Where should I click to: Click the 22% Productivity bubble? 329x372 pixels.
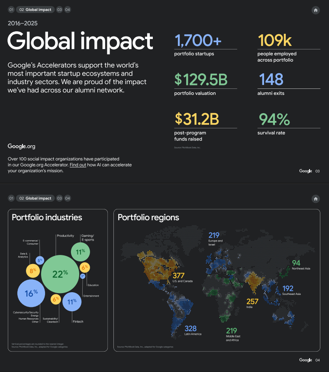click(x=60, y=274)
